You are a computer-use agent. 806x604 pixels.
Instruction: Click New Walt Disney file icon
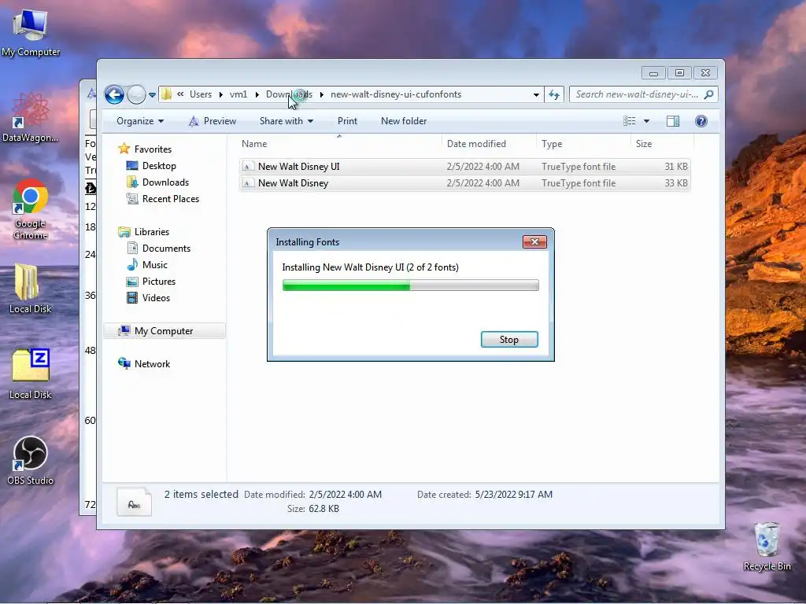248,182
